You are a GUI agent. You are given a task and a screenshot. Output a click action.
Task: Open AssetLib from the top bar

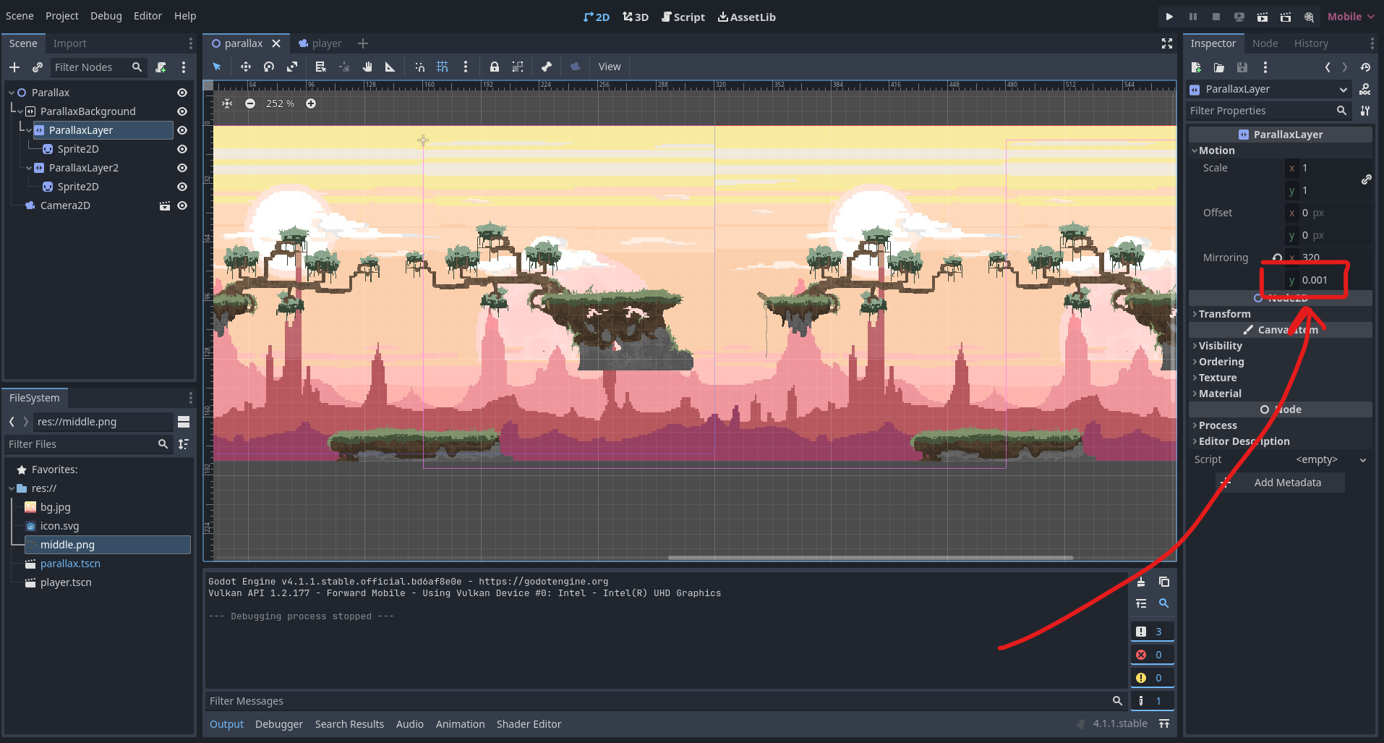click(x=746, y=17)
